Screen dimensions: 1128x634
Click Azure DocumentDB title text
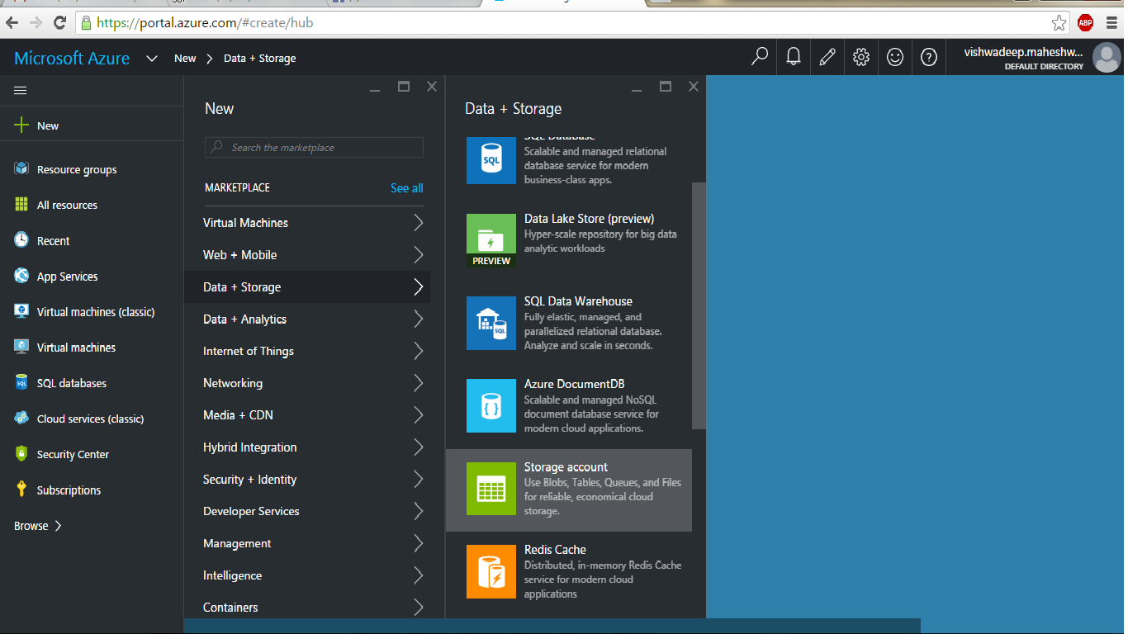574,385
